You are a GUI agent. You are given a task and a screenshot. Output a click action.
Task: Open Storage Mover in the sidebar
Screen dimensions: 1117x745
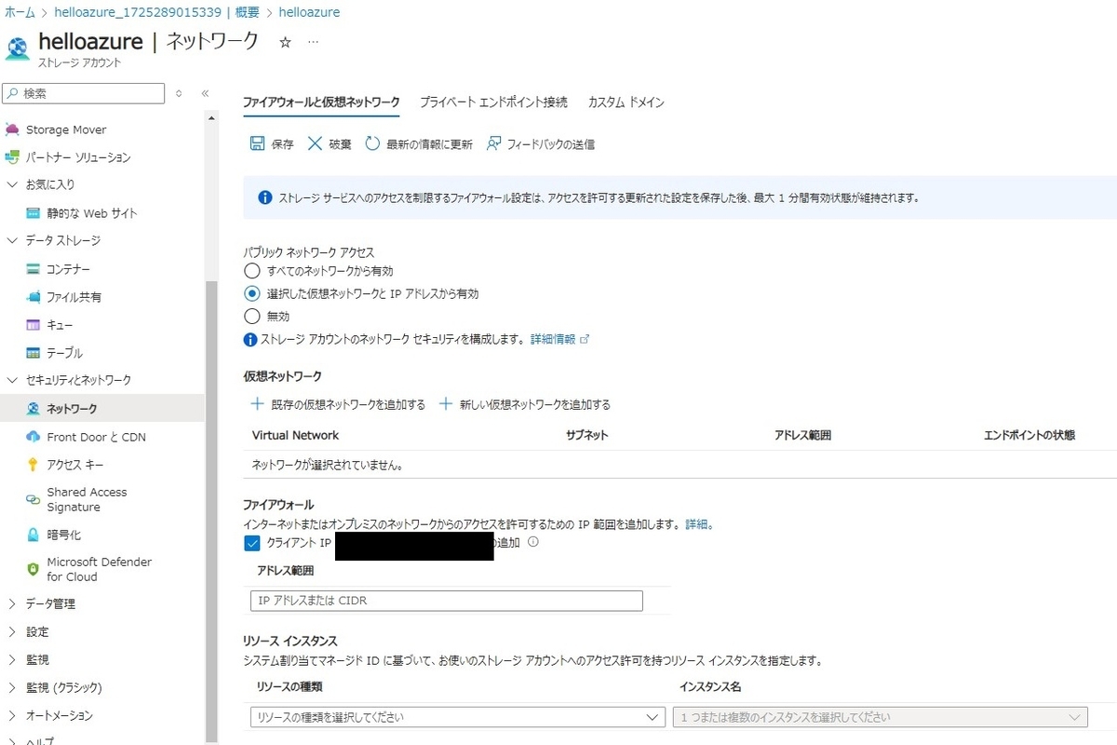66,129
